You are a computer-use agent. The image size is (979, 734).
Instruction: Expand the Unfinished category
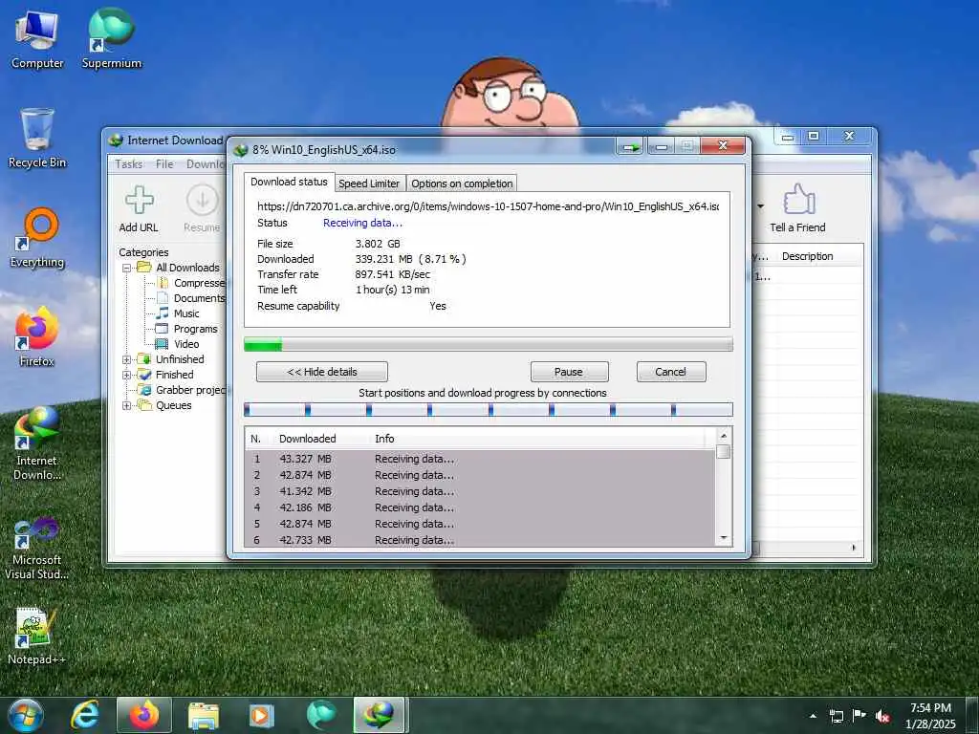click(x=127, y=359)
